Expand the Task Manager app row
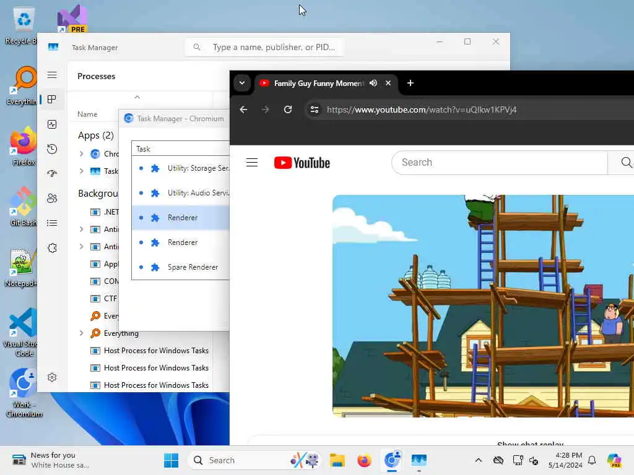Image resolution: width=634 pixels, height=475 pixels. pos(81,171)
